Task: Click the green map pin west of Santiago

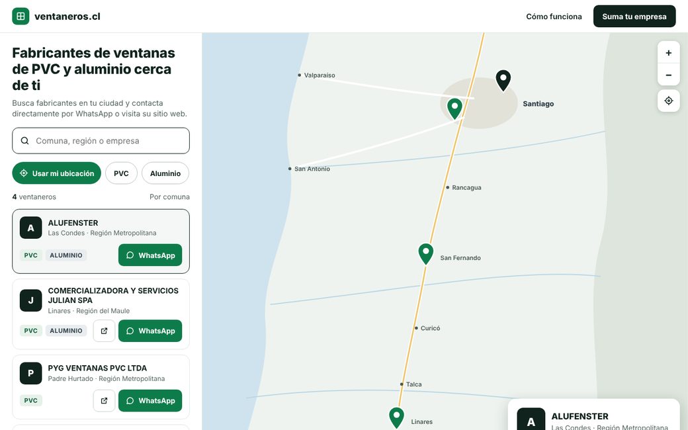Action: tap(454, 108)
